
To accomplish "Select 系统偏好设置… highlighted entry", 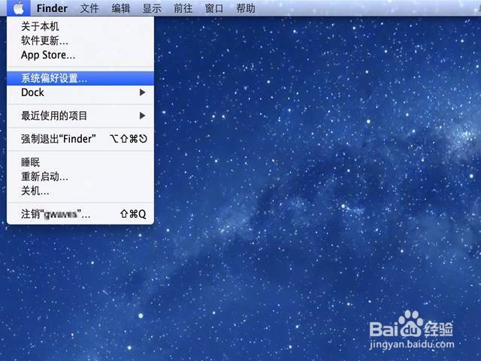I will (80, 79).
